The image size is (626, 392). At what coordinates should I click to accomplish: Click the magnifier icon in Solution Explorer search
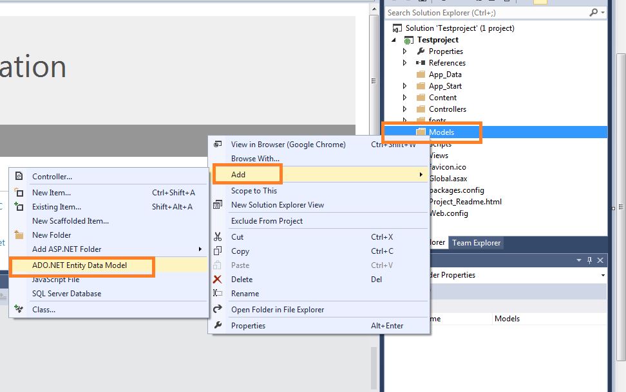[x=594, y=12]
